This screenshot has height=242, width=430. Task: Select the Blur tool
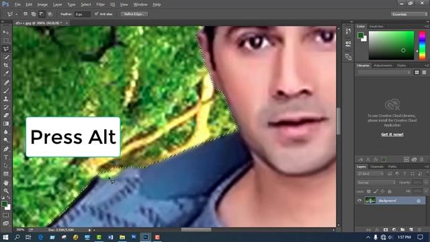6,132
